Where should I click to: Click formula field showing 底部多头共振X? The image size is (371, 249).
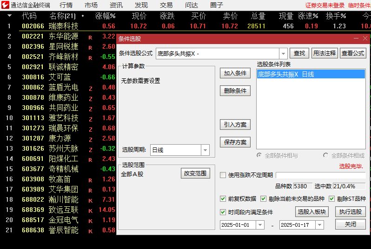click(x=218, y=54)
